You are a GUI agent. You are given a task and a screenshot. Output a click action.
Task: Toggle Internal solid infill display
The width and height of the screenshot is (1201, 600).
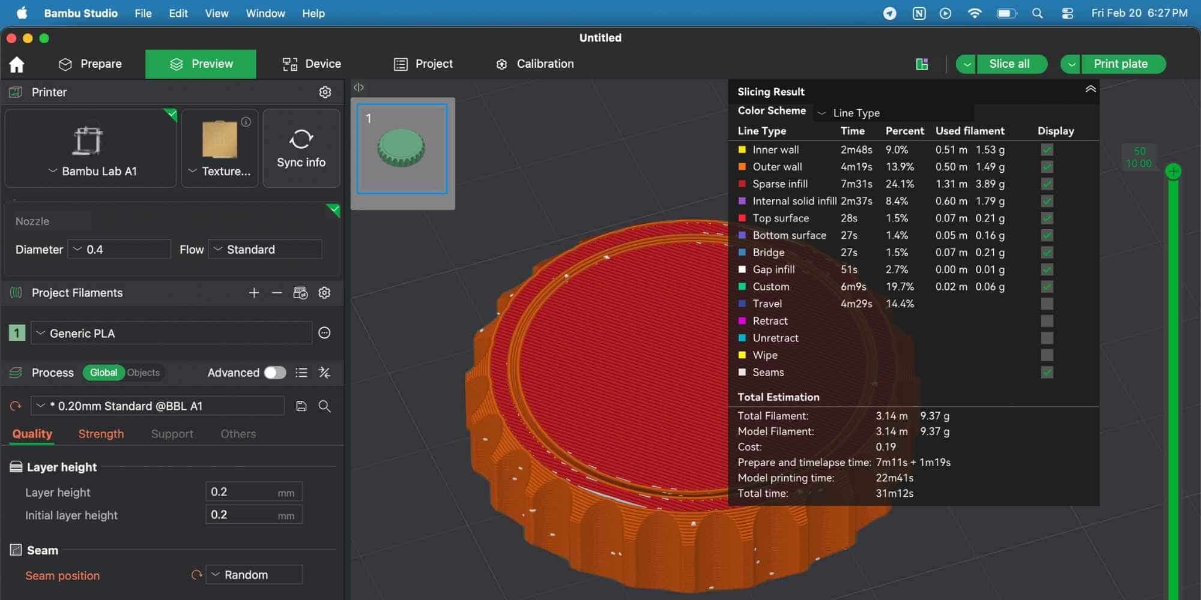click(x=1047, y=201)
